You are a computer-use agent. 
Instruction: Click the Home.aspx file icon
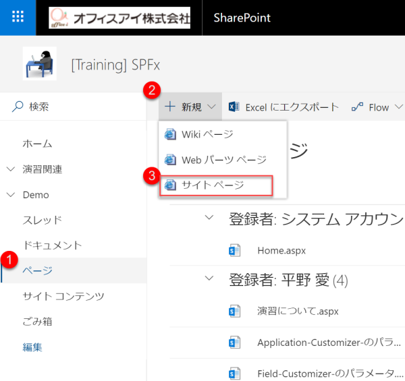tap(235, 250)
